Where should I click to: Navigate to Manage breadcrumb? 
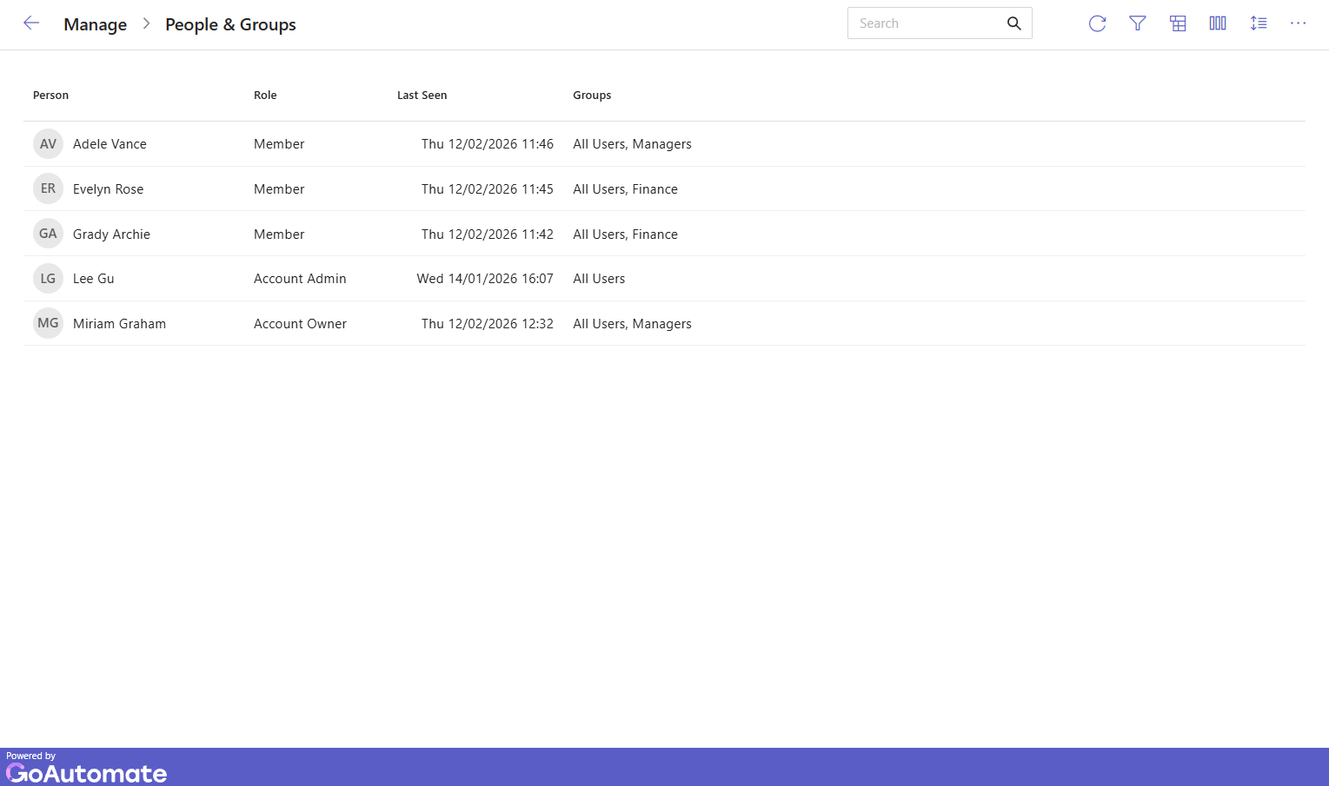(95, 24)
